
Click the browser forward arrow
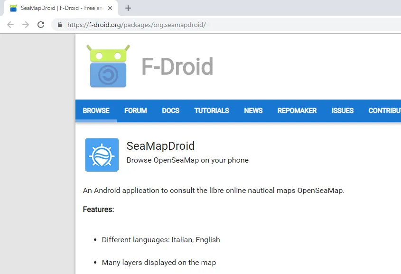(x=26, y=25)
